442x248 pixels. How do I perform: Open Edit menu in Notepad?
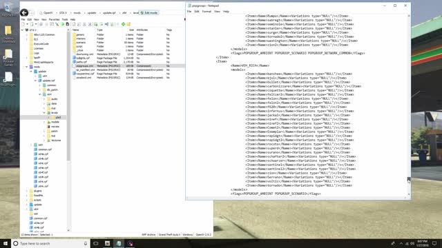pyautogui.click(x=197, y=12)
